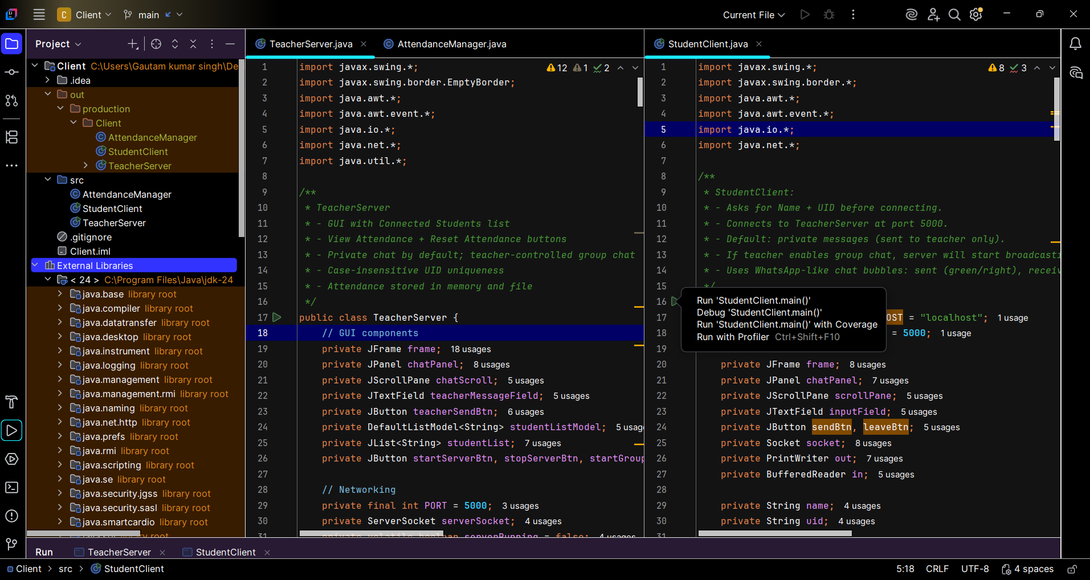Open the Project tool window icon
The width and height of the screenshot is (1090, 580).
pos(12,44)
